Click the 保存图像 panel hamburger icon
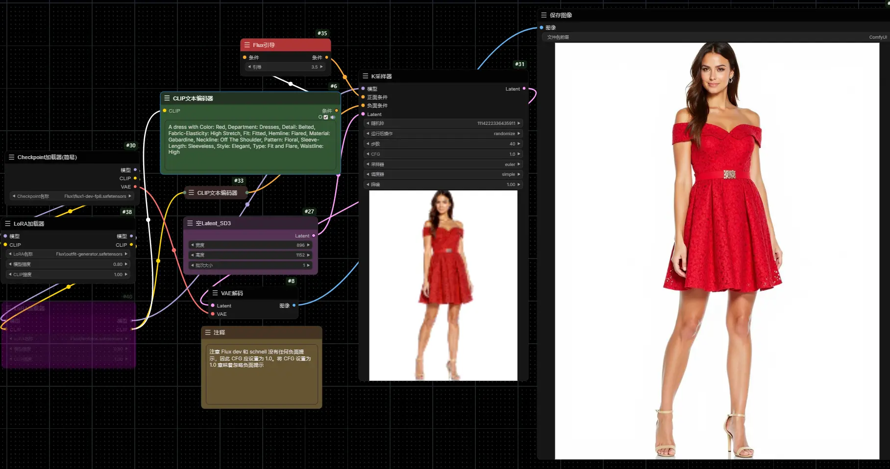Screen dimensions: 890x469 pos(544,15)
